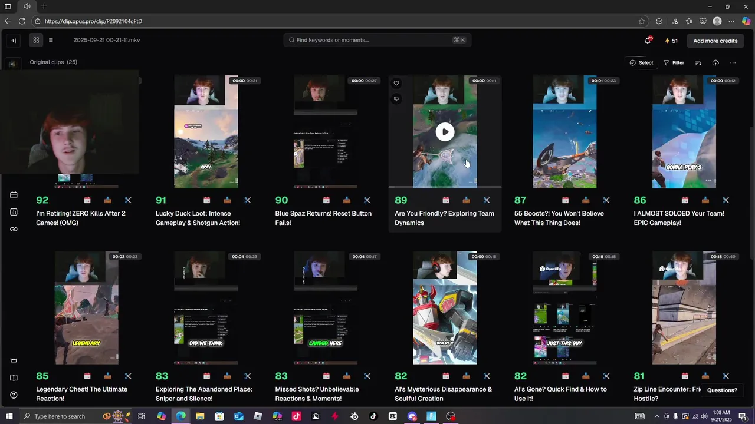
Task: Open the notifications bell
Action: tap(648, 41)
